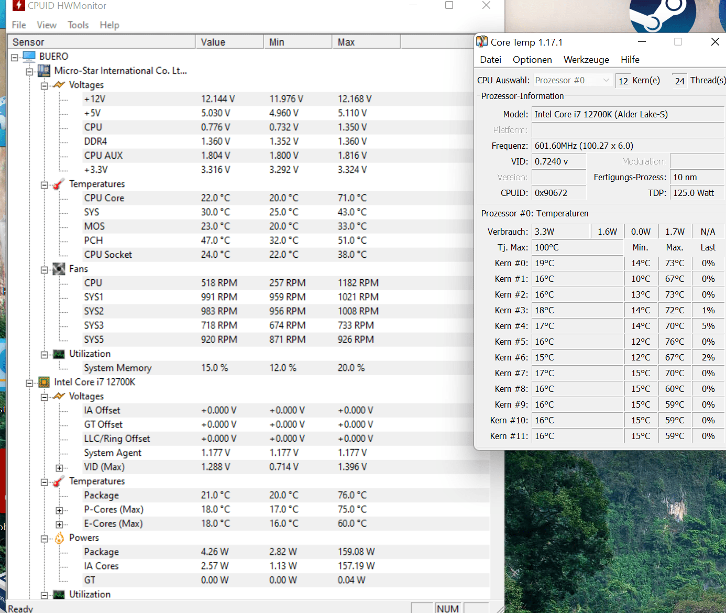
Task: Click the 1182 RPM CPU fan max value
Action: click(358, 283)
